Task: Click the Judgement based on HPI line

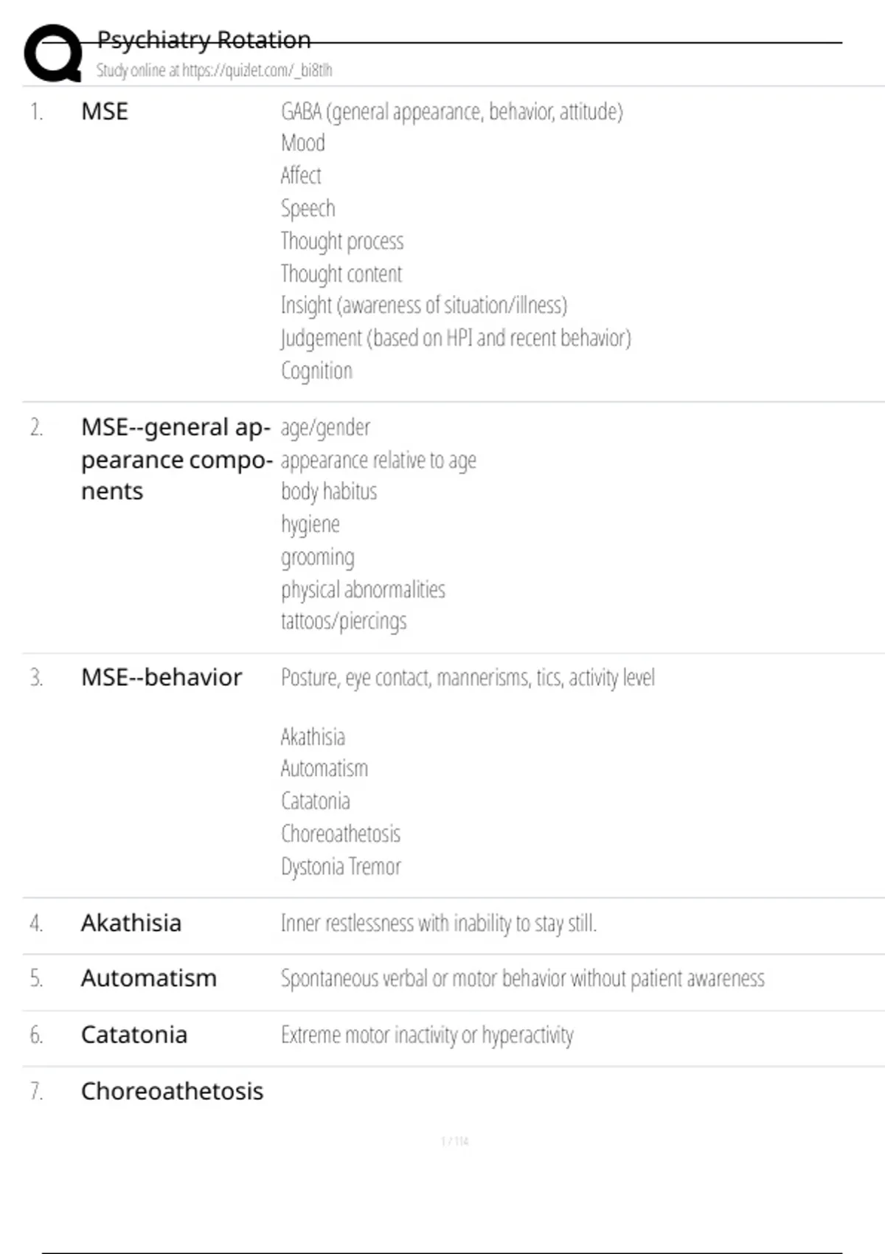Action: click(456, 338)
